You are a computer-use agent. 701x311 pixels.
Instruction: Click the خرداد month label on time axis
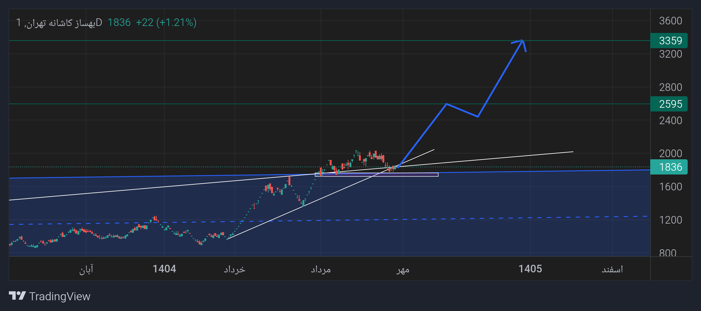[235, 270]
